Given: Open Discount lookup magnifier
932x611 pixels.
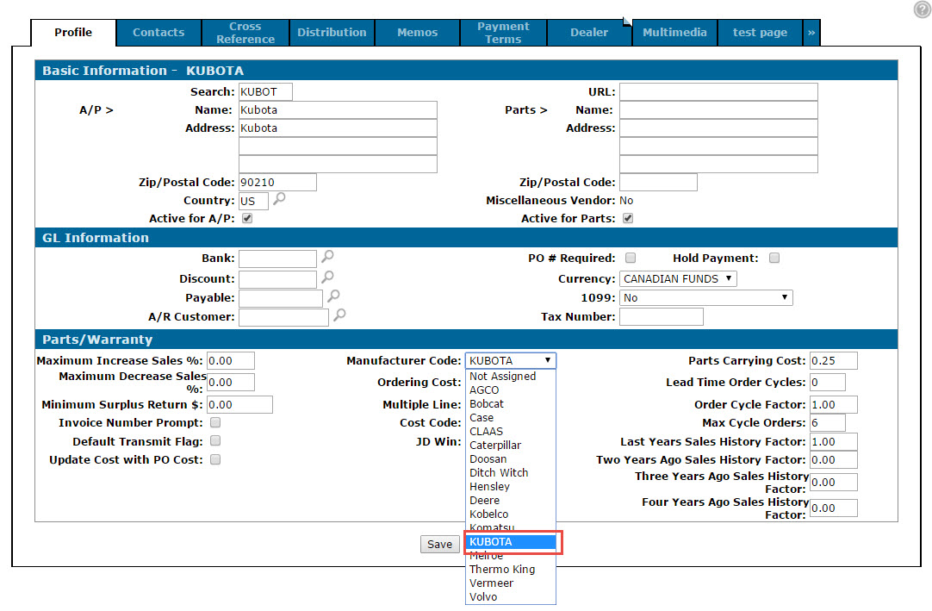Looking at the screenshot, I should pyautogui.click(x=327, y=277).
